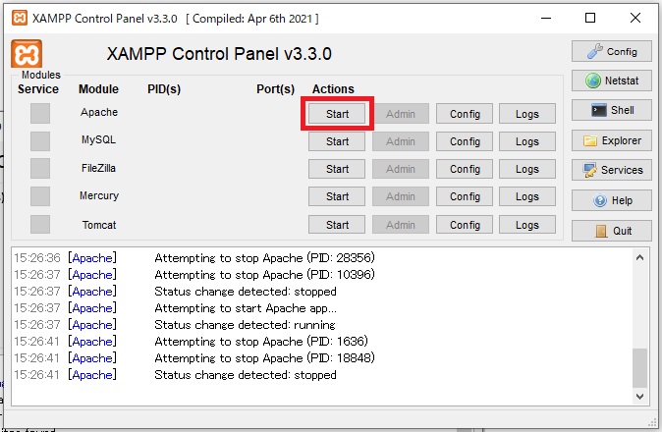The image size is (662, 432).
Task: Open the Help button
Action: pos(611,200)
